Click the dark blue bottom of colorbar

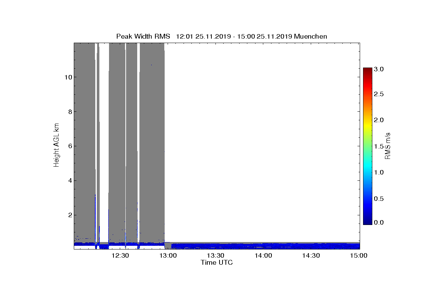pos(367,222)
